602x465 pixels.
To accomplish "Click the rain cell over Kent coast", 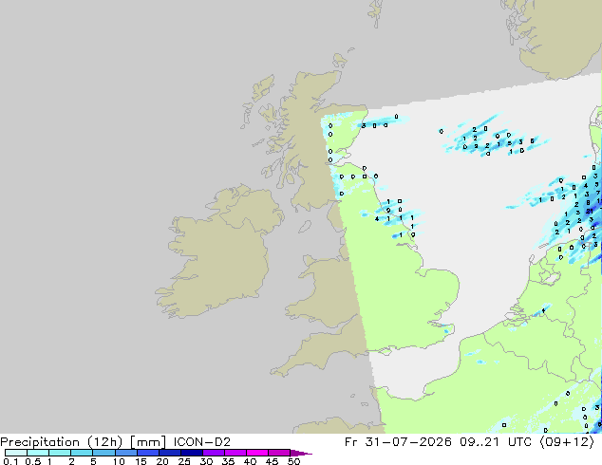I will click(445, 330).
